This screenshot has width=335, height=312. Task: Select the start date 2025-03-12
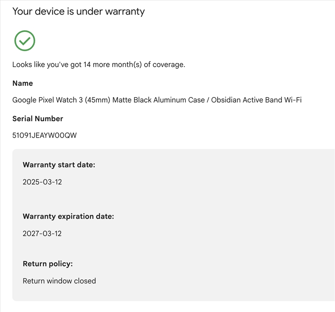(x=42, y=182)
